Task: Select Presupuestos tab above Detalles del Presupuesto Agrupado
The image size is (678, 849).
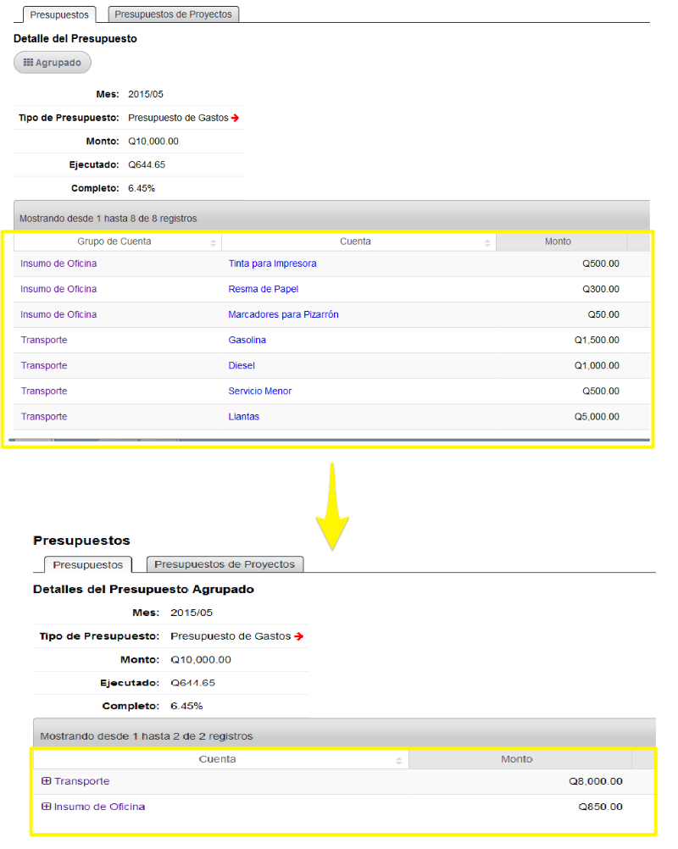Action: (87, 565)
